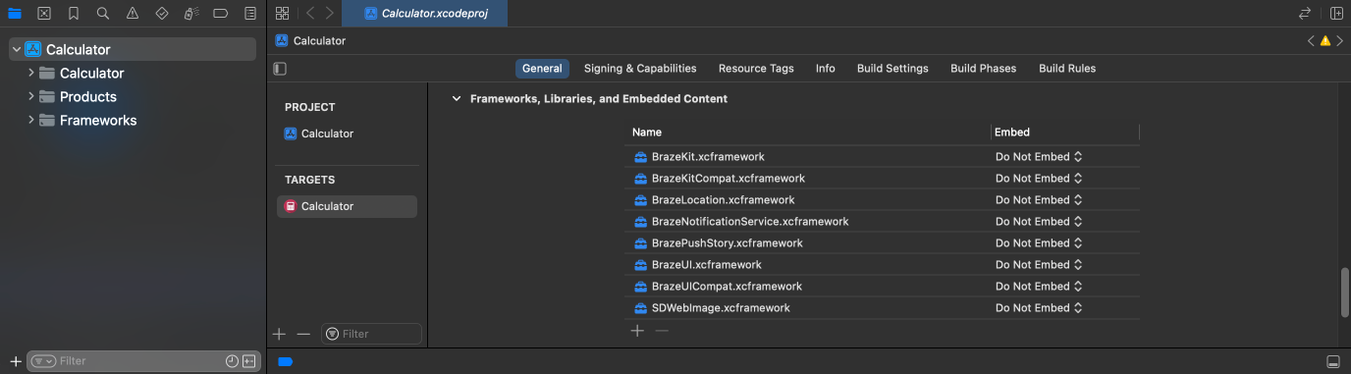This screenshot has height=374, width=1351.
Task: Expand the Calculator folder
Action: (31, 73)
